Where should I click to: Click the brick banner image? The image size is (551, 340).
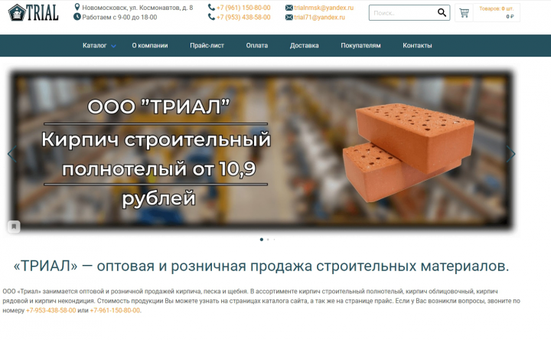pos(262,151)
